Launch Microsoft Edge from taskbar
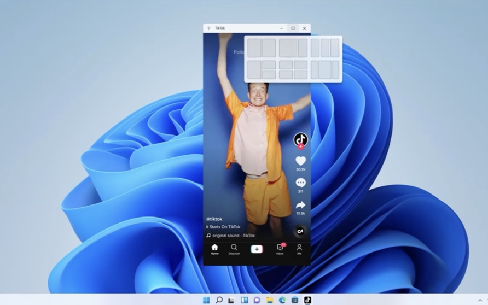 [x=282, y=300]
